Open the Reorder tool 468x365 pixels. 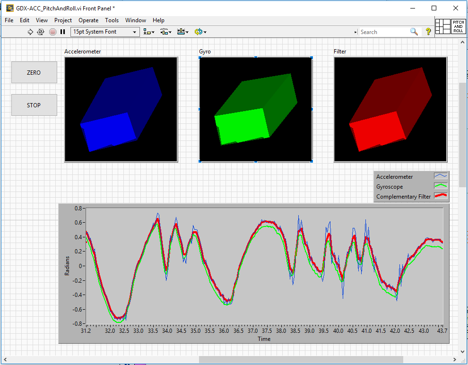200,32
